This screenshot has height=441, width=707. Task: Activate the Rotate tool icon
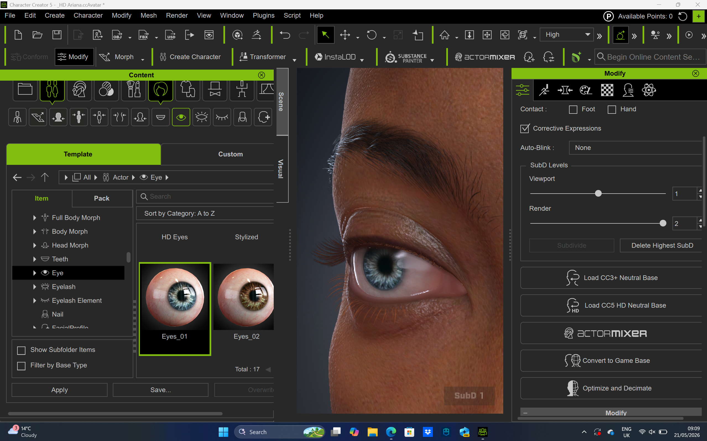coord(371,35)
